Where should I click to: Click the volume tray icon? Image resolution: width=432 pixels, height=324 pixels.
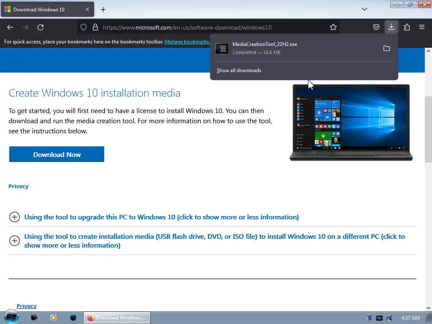389,318
